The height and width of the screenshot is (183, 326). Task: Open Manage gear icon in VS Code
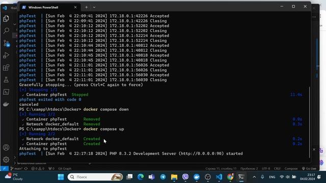pos(6,159)
